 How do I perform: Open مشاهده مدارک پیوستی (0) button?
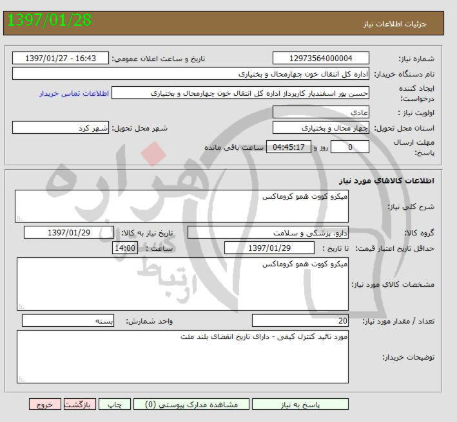click(x=191, y=404)
